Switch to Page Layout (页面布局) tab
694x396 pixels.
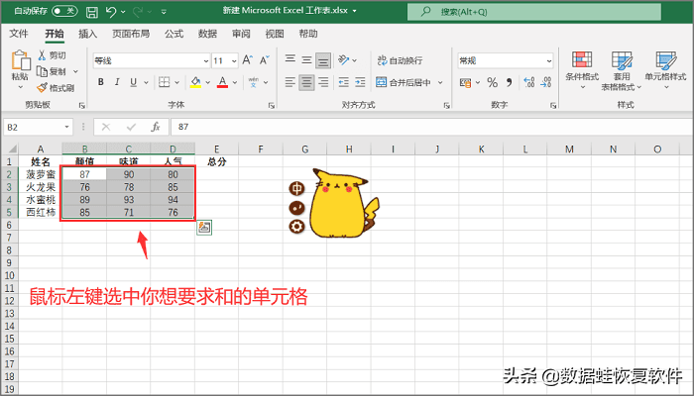(x=131, y=34)
